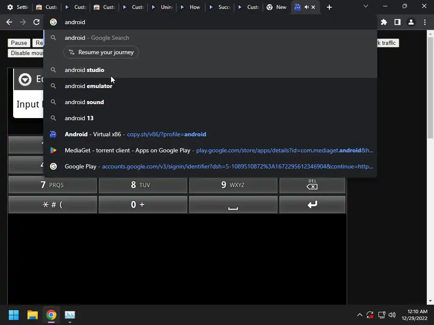Tap the return key on keypad

coord(312,204)
